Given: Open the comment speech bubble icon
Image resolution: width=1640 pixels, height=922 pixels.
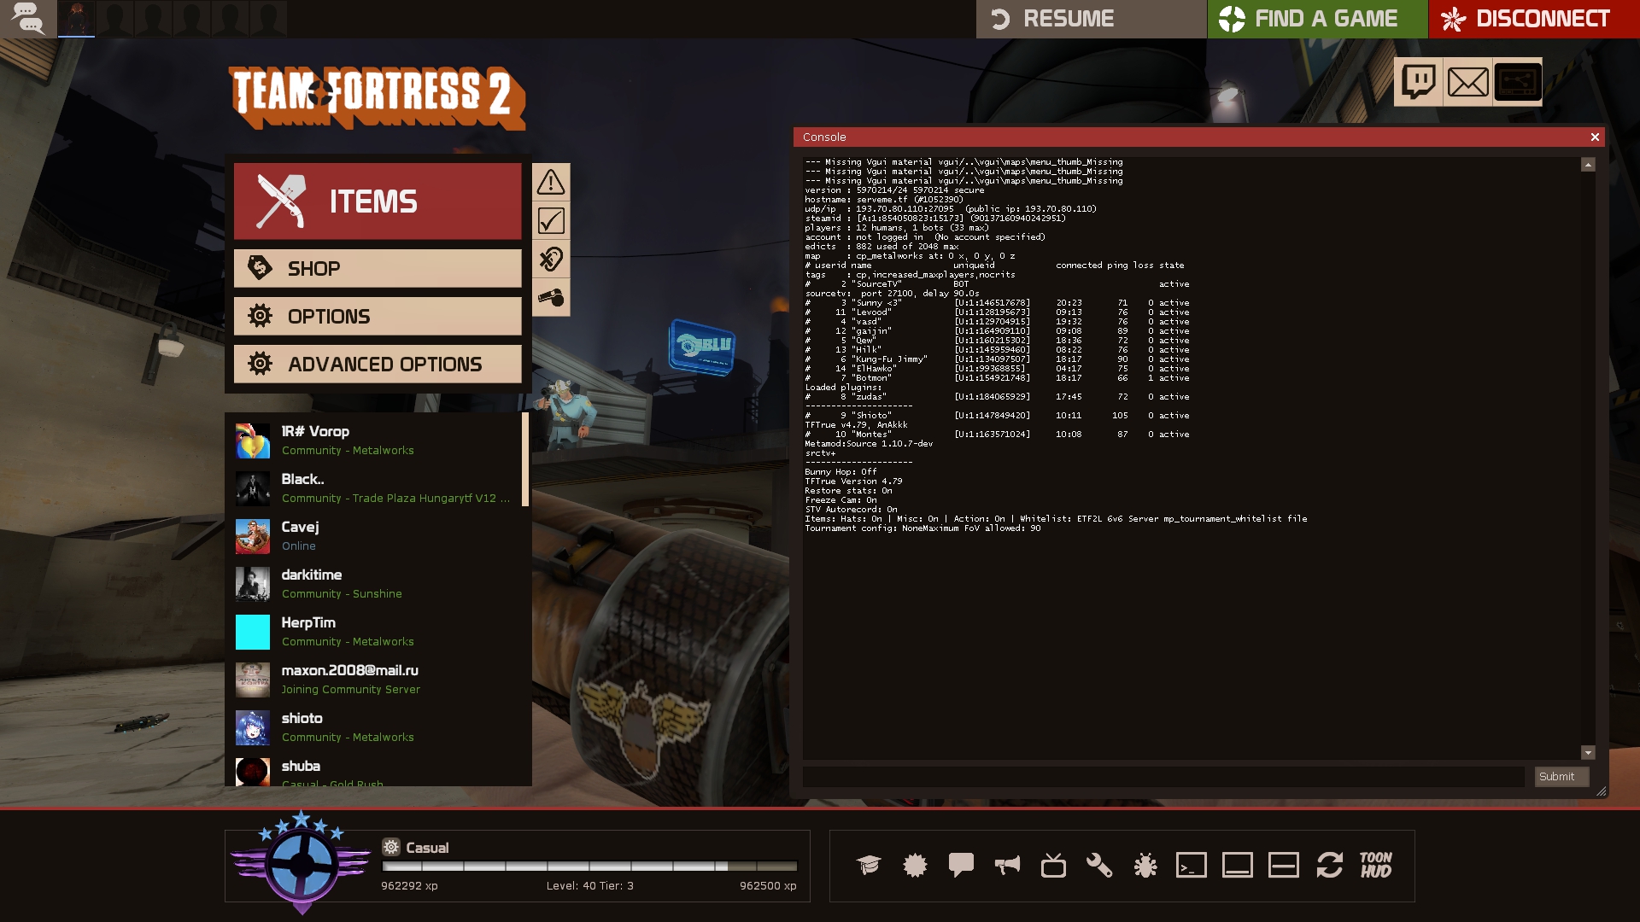Looking at the screenshot, I should pyautogui.click(x=961, y=865).
